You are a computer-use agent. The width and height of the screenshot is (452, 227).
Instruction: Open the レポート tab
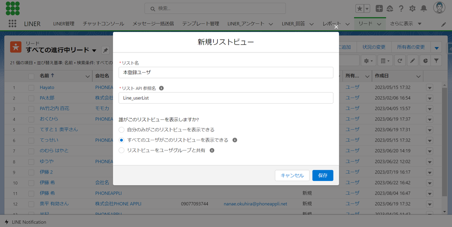point(332,24)
